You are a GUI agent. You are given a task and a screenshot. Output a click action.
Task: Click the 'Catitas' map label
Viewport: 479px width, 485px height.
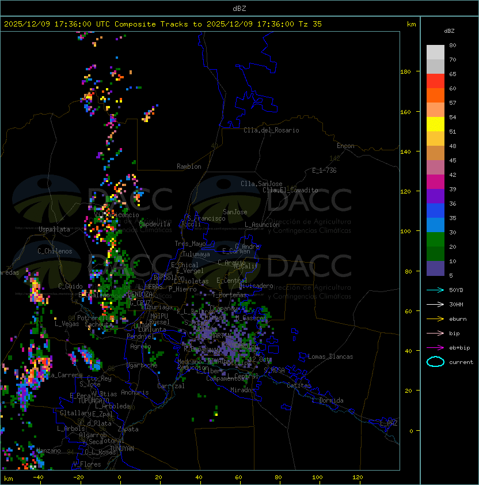click(299, 385)
